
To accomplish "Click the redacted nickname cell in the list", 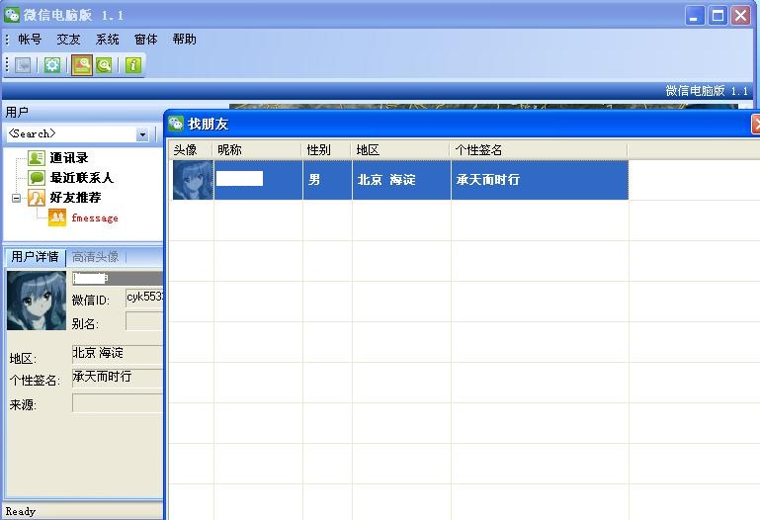I will (x=258, y=180).
